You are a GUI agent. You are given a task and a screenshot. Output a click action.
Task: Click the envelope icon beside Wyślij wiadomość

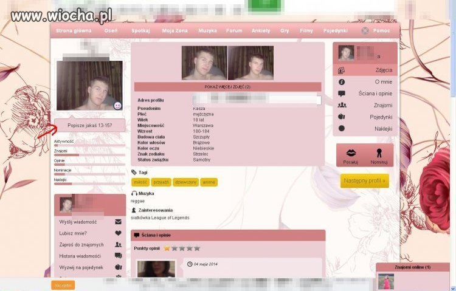(118, 222)
